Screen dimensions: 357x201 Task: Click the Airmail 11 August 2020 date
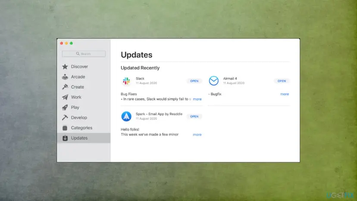[234, 83]
